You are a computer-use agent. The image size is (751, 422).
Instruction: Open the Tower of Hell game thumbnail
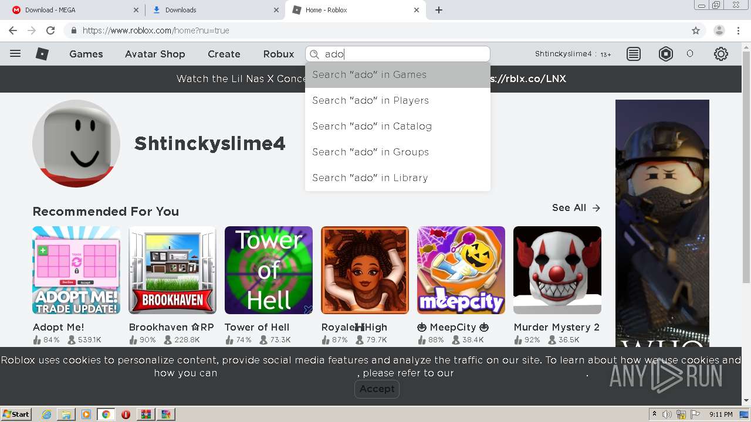269,270
